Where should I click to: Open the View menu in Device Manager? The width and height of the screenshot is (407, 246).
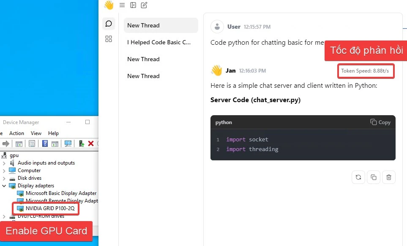tap(36, 133)
